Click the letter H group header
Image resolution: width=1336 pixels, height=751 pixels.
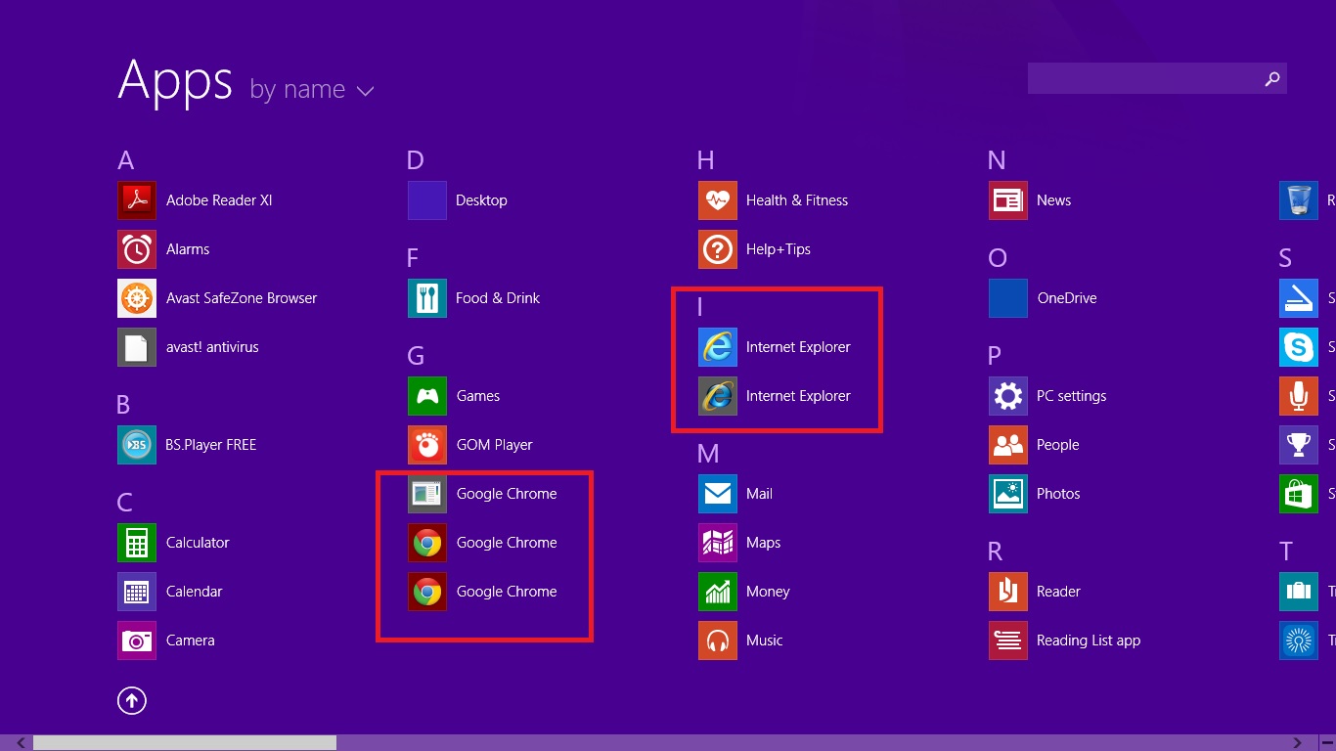(706, 160)
